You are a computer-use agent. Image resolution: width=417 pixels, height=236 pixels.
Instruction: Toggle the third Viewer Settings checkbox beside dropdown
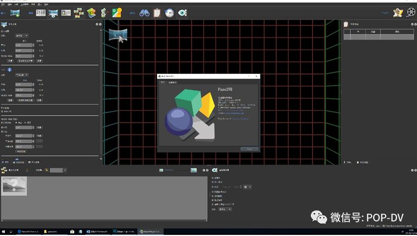click(x=212, y=187)
